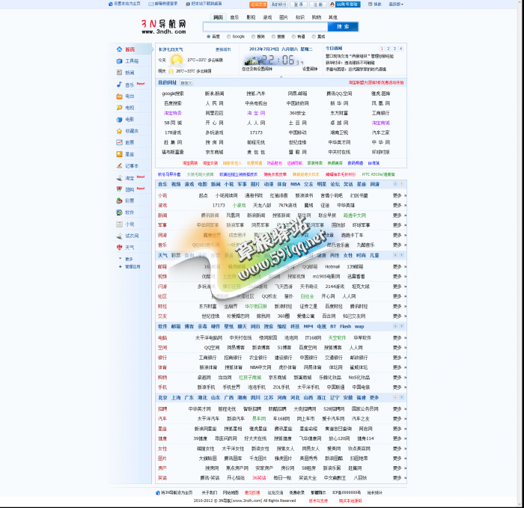524x508 pixels.
Task: Switch to the 购物 search tab
Action: pos(316,17)
